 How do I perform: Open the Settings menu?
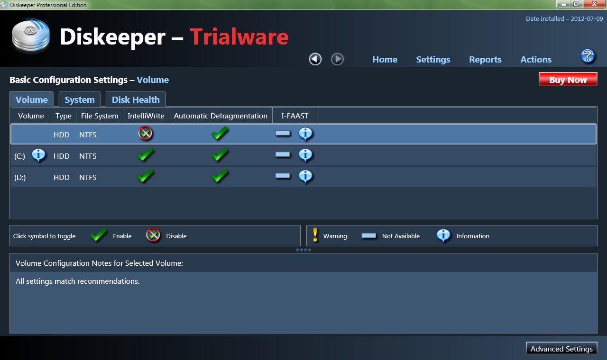click(433, 60)
